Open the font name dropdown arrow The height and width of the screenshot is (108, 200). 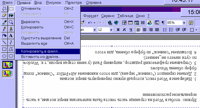click(94, 30)
